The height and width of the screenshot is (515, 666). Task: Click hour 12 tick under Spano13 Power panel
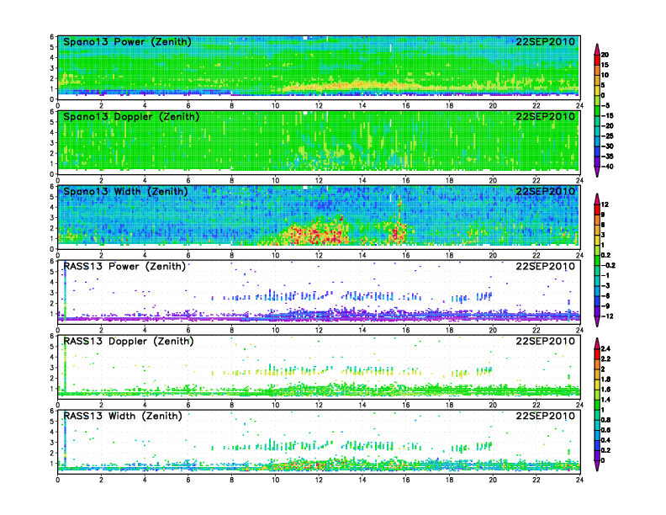[x=319, y=106]
